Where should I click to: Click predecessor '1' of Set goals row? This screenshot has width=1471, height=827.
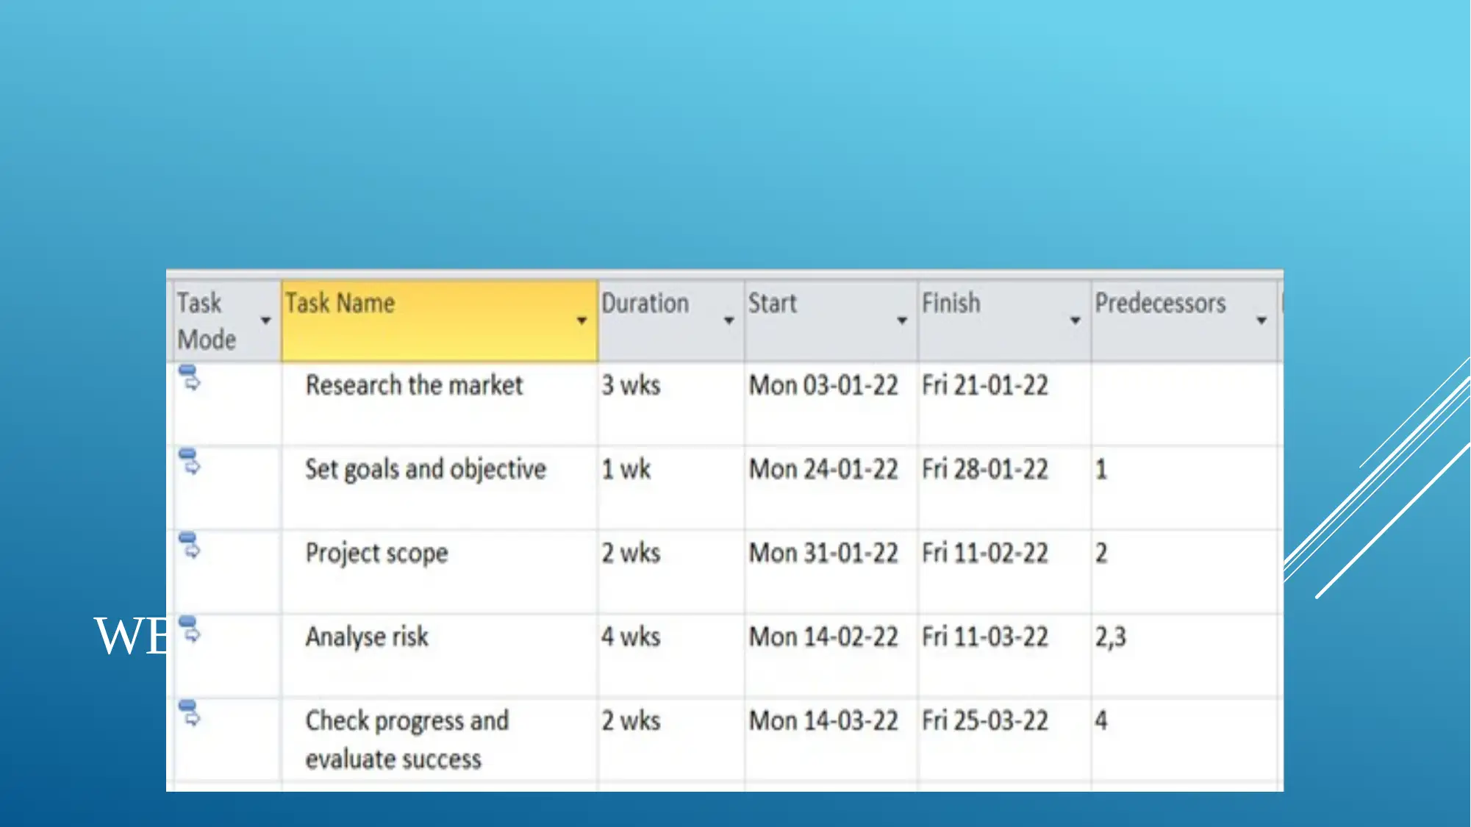(1101, 469)
